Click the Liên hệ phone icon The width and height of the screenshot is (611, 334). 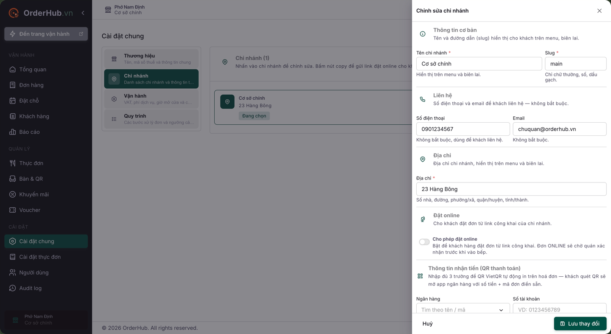(423, 99)
